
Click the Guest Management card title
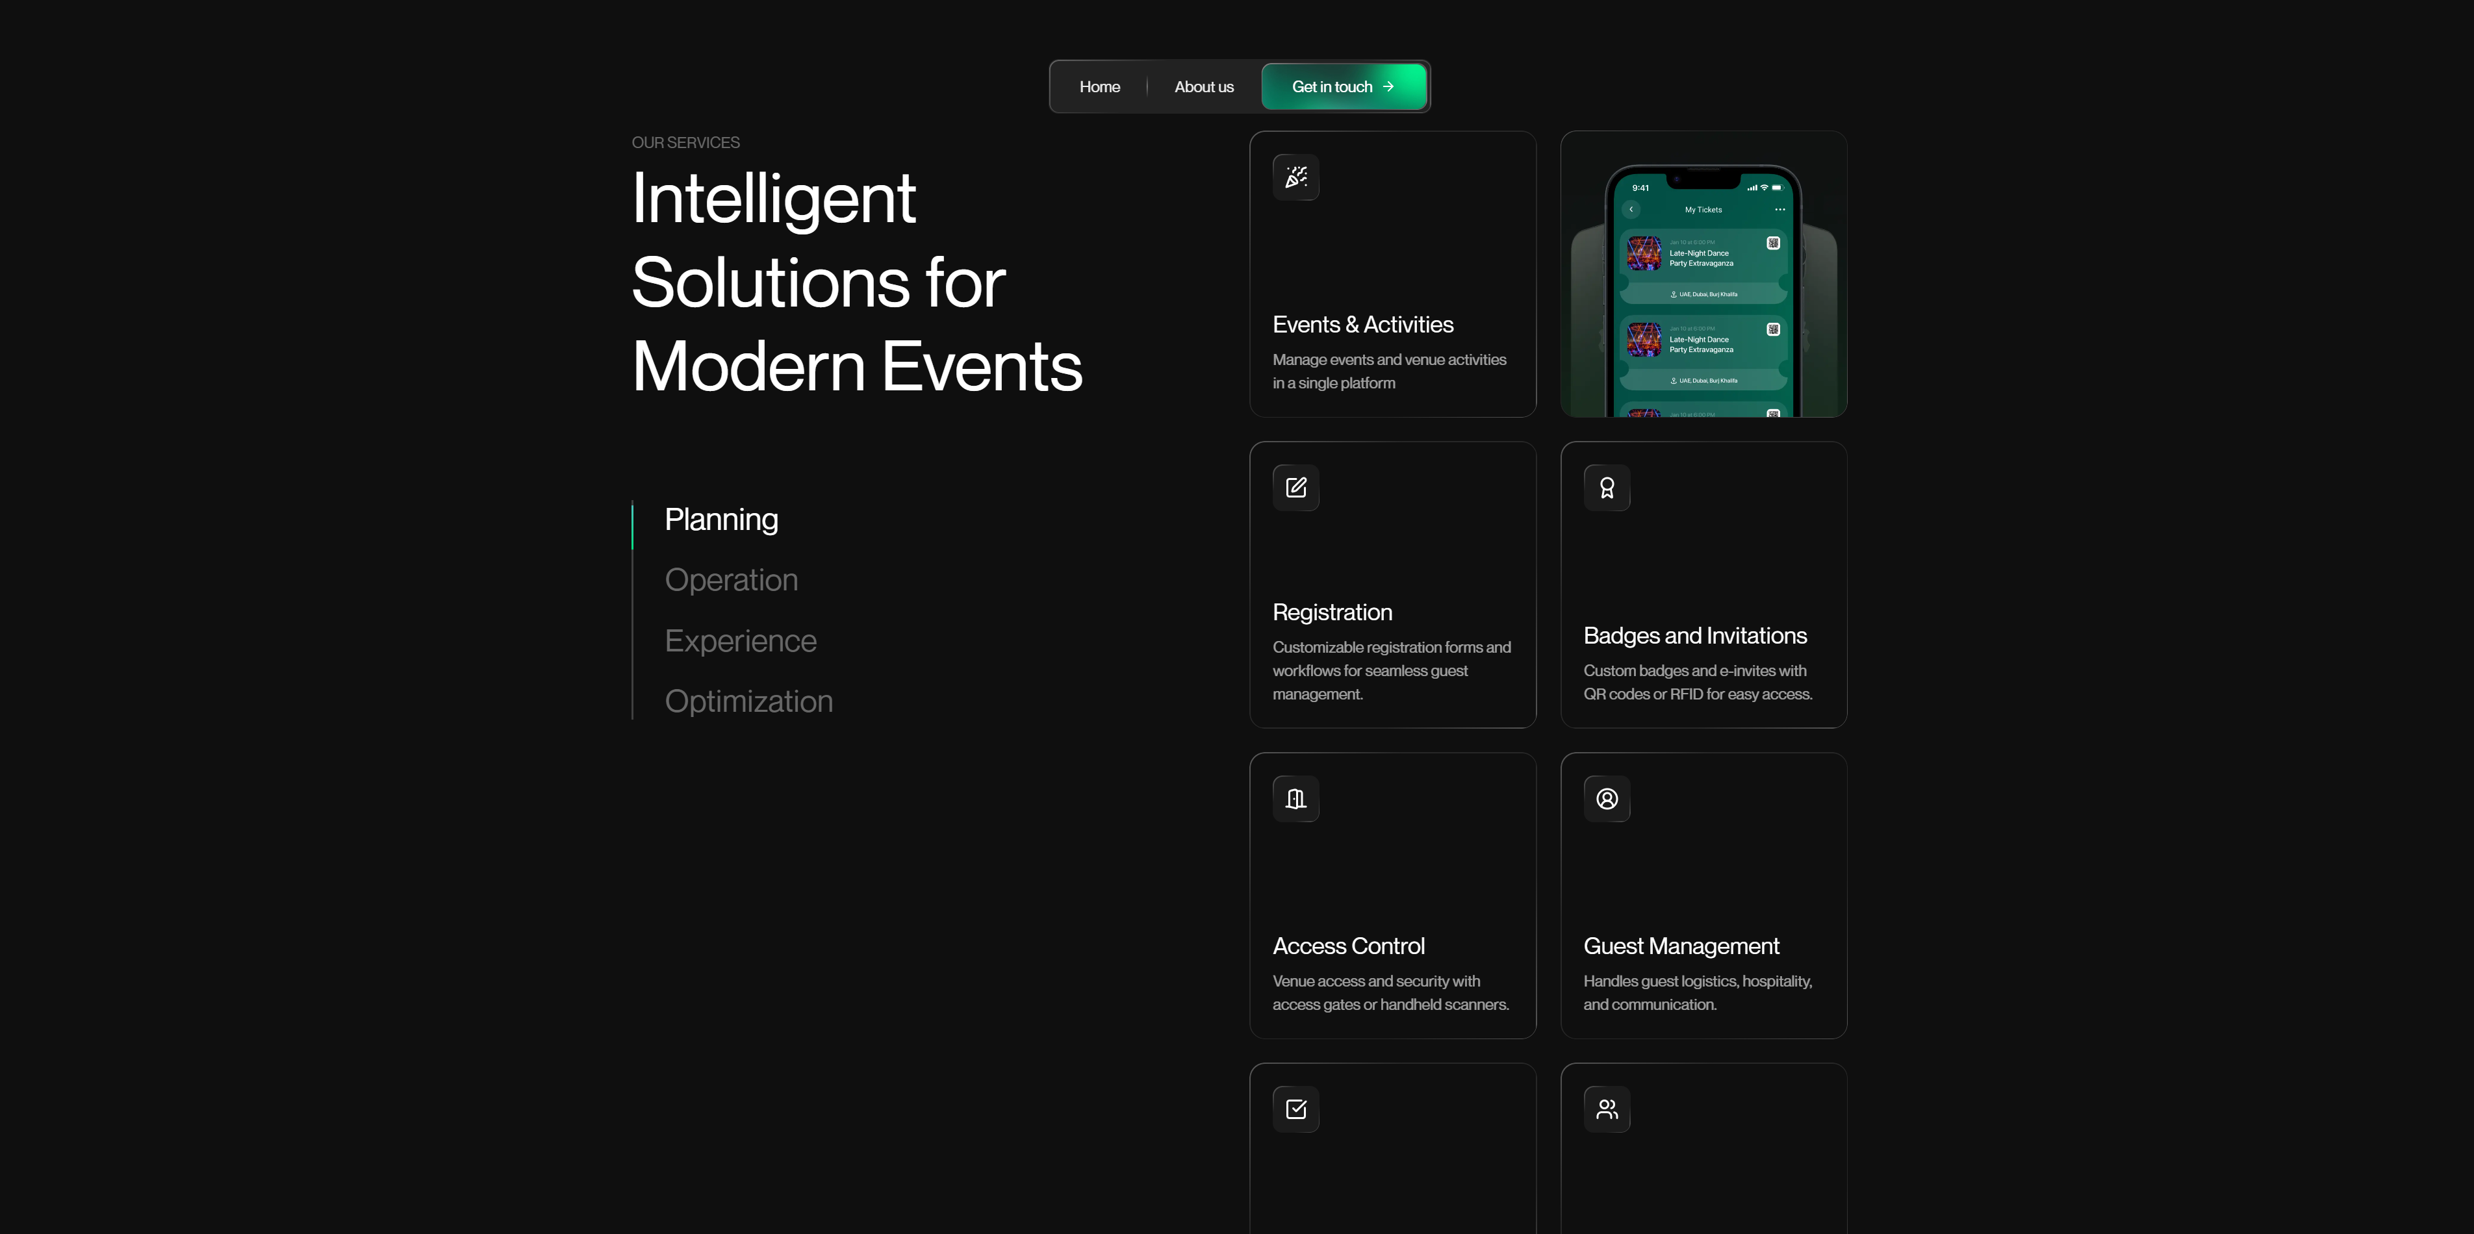1681,946
